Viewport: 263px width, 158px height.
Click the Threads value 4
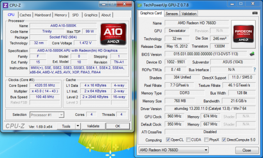pyautogui.click(x=121, y=115)
